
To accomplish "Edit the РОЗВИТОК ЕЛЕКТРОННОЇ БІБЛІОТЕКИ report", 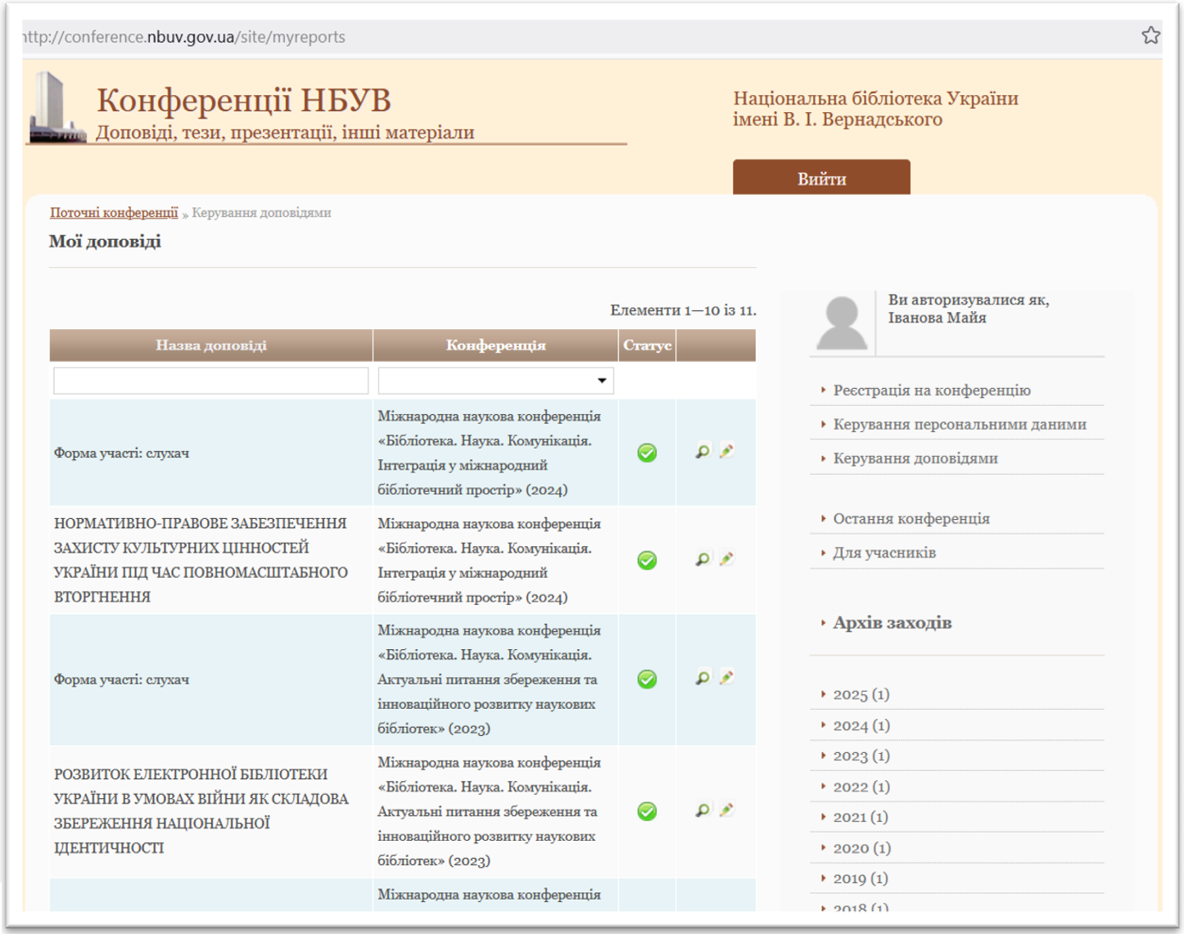I will pos(726,810).
